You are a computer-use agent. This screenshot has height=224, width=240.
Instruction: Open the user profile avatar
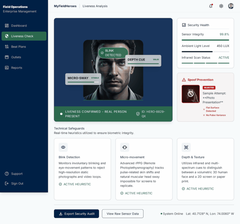tap(231, 6)
